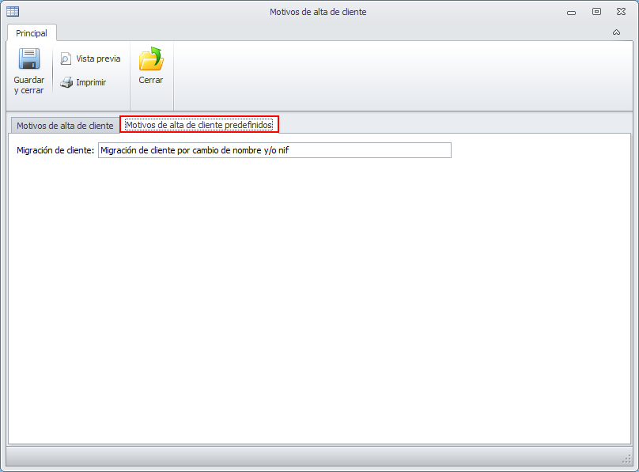Minimize the Motivos de alta de cliente window
The width and height of the screenshot is (639, 472).
coord(571,12)
